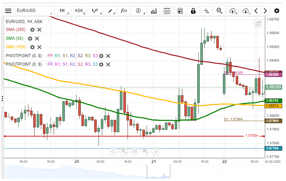This screenshot has height=181, width=286.
Task: Open the EUR/USD instrument selector
Action: 34,11
